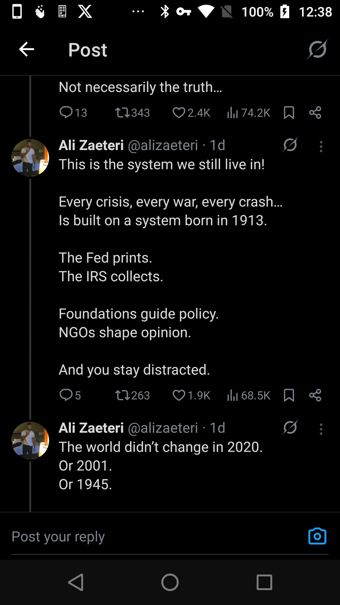340x605 pixels.
Task: Open Grok icon in Post header
Action: tap(317, 49)
